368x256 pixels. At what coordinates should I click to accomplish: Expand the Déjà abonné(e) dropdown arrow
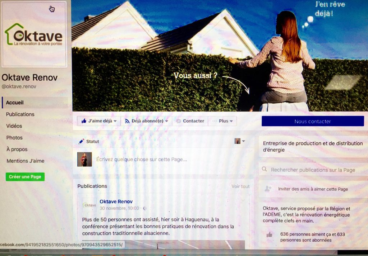click(x=167, y=121)
